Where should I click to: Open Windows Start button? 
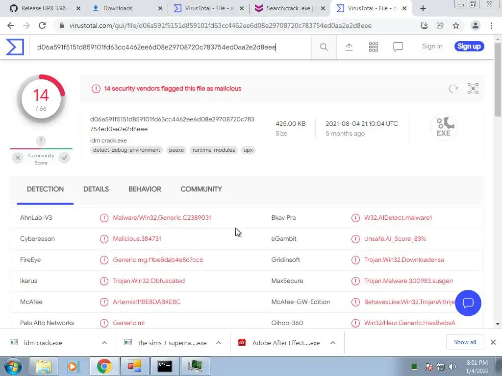(13, 366)
